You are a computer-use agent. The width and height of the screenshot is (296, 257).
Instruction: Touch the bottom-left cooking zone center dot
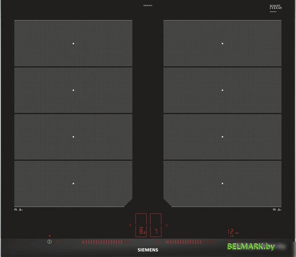[x=73, y=183]
